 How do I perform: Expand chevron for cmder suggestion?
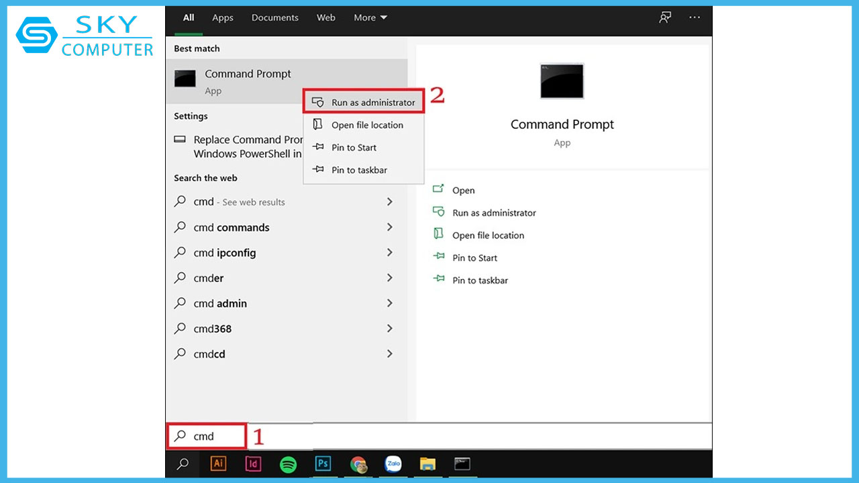coord(389,278)
